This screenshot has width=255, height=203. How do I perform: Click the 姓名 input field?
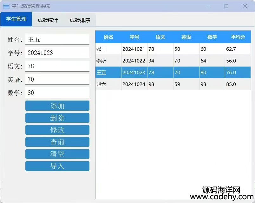click(x=57, y=39)
